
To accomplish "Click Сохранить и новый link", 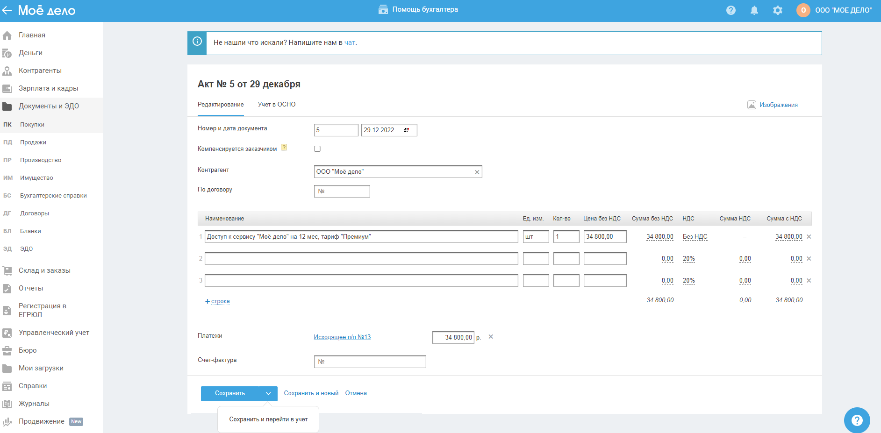I will pyautogui.click(x=311, y=393).
